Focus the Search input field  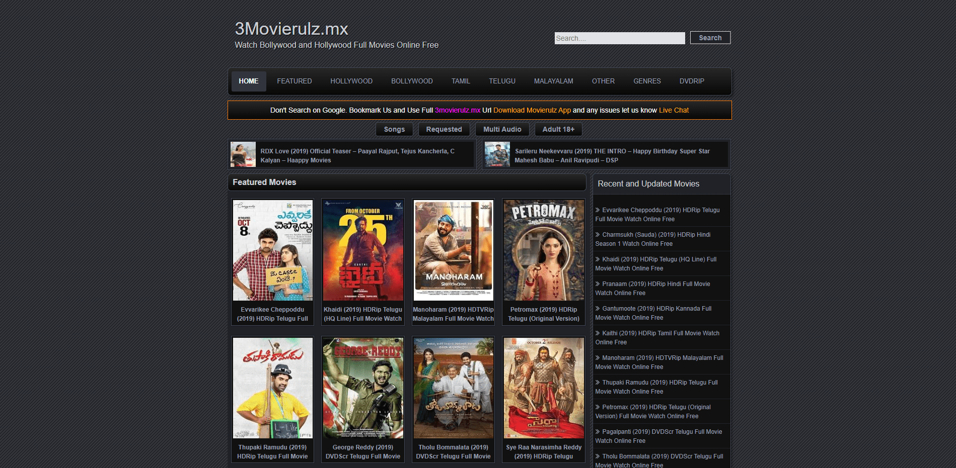coord(620,38)
